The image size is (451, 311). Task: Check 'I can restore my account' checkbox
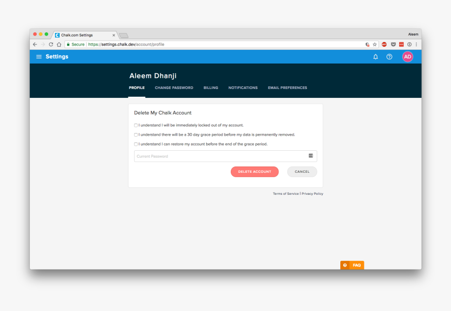(x=136, y=144)
